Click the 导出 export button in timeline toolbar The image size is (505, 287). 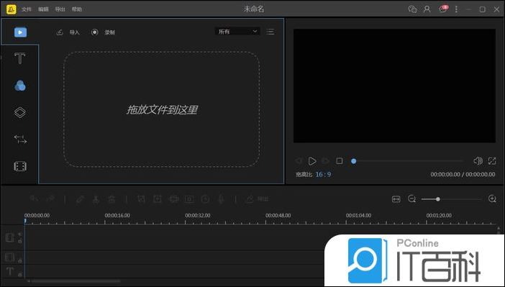[258, 199]
